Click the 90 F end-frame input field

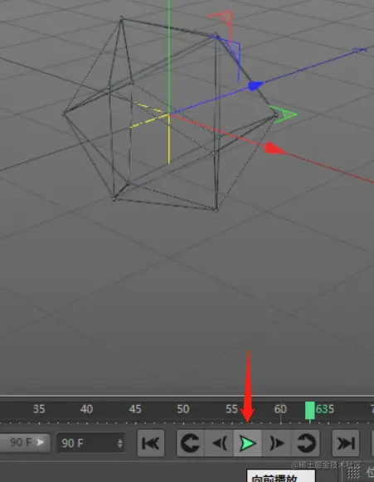coord(90,443)
